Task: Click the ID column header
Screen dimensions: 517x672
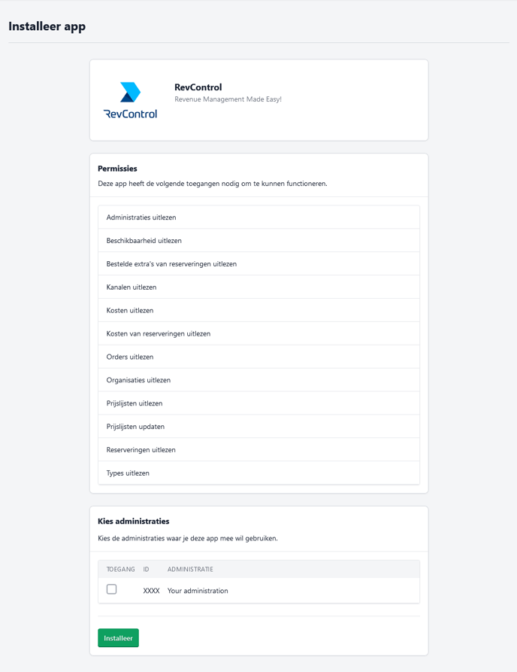Action: 147,570
